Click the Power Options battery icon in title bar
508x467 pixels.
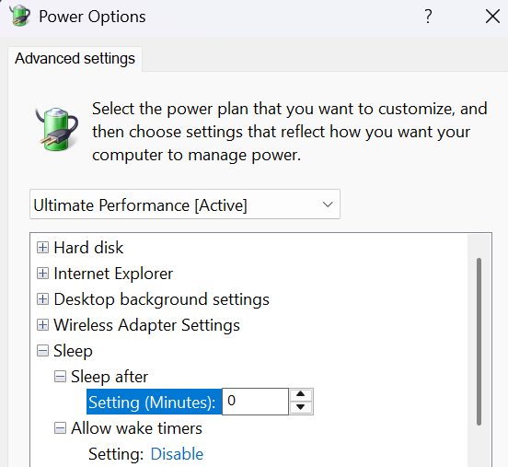click(x=20, y=16)
